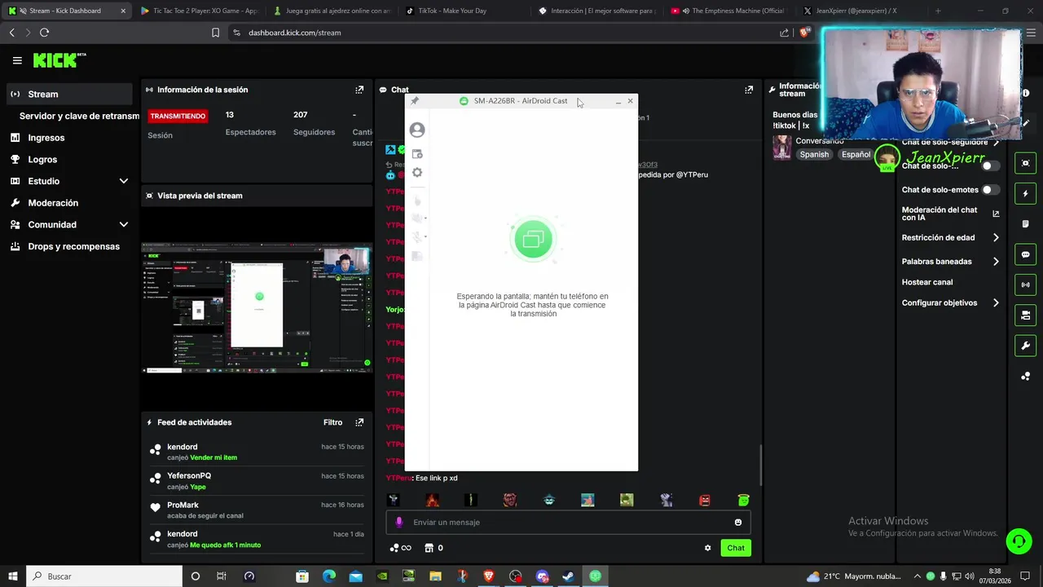Click the document icon in right toolbar
Viewport: 1043px width, 587px height.
click(1025, 224)
